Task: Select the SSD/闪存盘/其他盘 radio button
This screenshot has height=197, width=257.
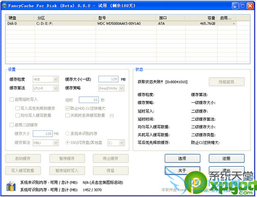Action: pos(67,143)
